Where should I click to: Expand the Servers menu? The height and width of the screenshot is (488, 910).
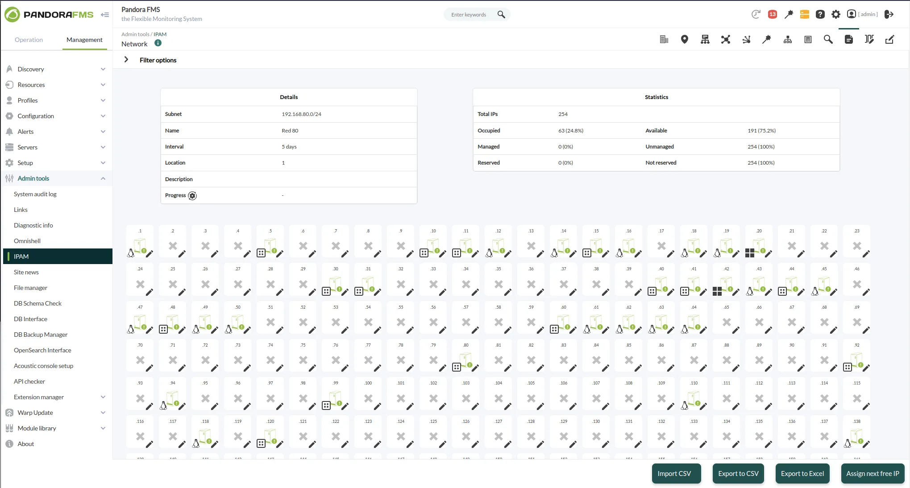pyautogui.click(x=56, y=147)
